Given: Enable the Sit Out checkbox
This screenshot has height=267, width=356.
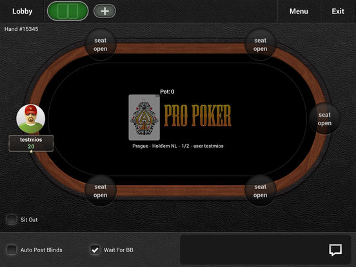Looking at the screenshot, I should 12,219.
